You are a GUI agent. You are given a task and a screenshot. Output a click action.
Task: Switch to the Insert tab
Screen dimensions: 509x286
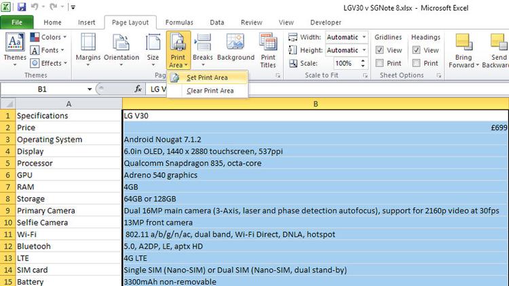click(86, 22)
